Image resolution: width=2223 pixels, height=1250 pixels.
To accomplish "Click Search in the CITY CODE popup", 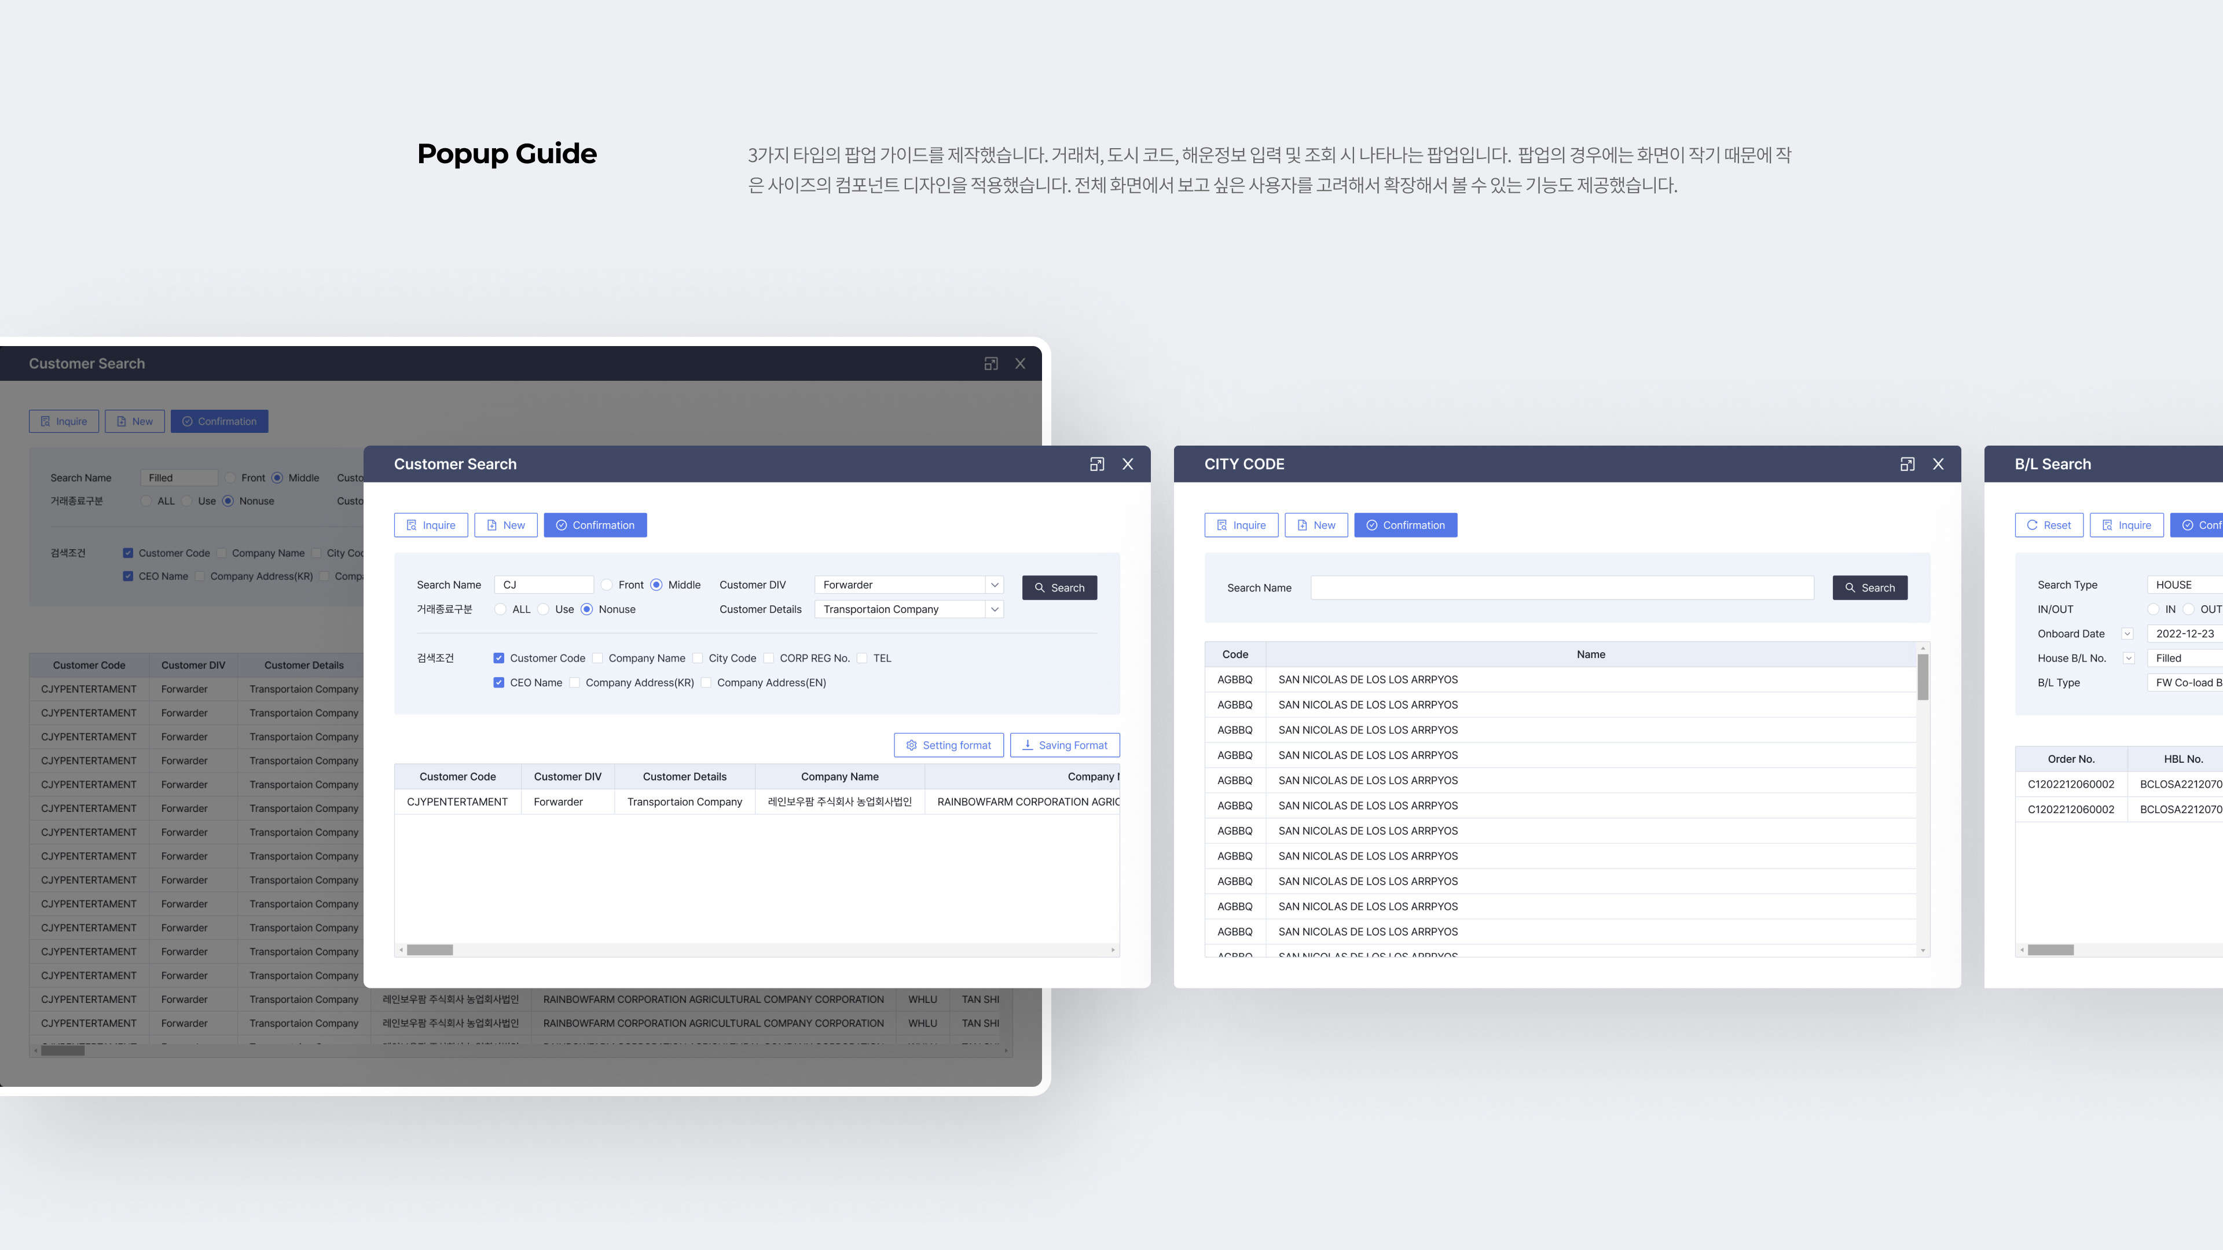I will pyautogui.click(x=1870, y=587).
